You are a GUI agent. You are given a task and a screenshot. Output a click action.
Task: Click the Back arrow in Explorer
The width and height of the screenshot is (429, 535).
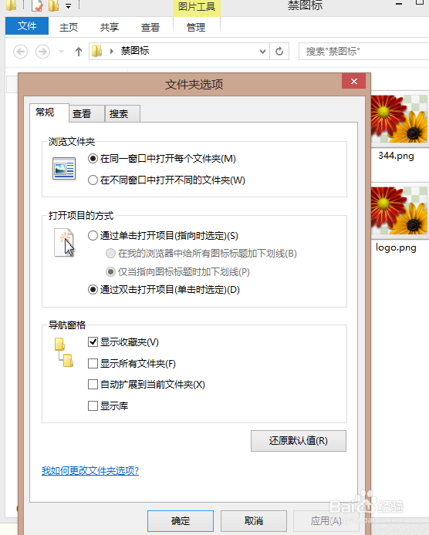point(20,52)
